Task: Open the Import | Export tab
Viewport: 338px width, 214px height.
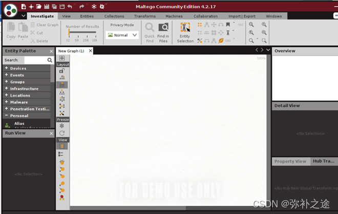Action: pos(242,16)
